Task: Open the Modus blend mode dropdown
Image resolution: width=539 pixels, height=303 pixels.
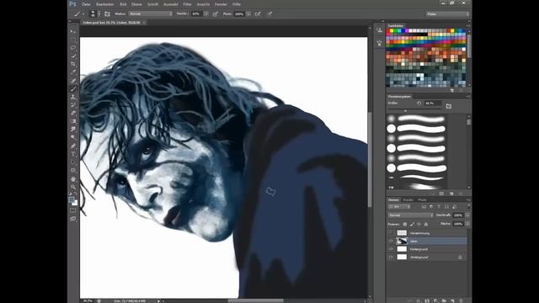Action: (x=151, y=13)
